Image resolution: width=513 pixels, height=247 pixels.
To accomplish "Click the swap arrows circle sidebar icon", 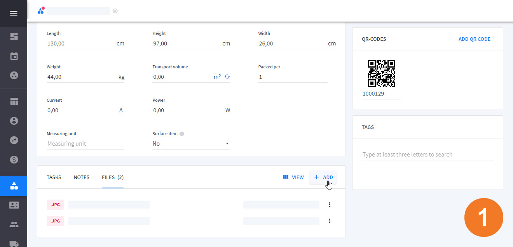I will coord(14,140).
